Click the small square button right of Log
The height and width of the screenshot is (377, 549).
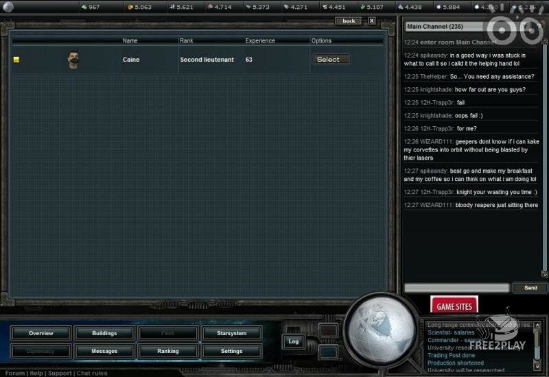(x=329, y=331)
